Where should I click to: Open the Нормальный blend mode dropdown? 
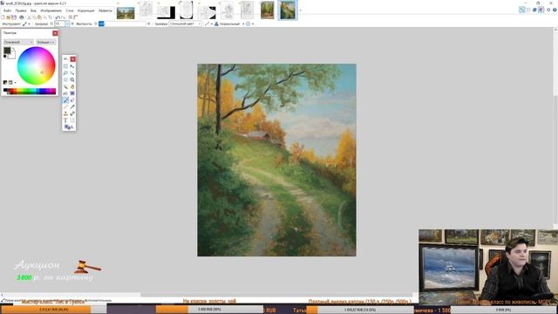pyautogui.click(x=229, y=24)
